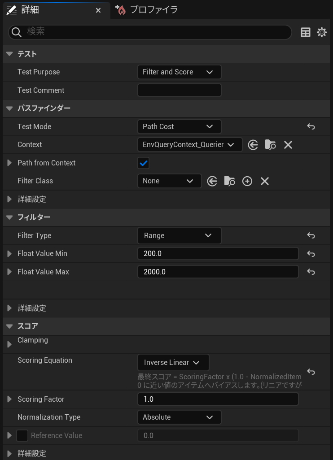Open the Filter Type Range dropdown
The width and height of the screenshot is (333, 460).
(179, 236)
